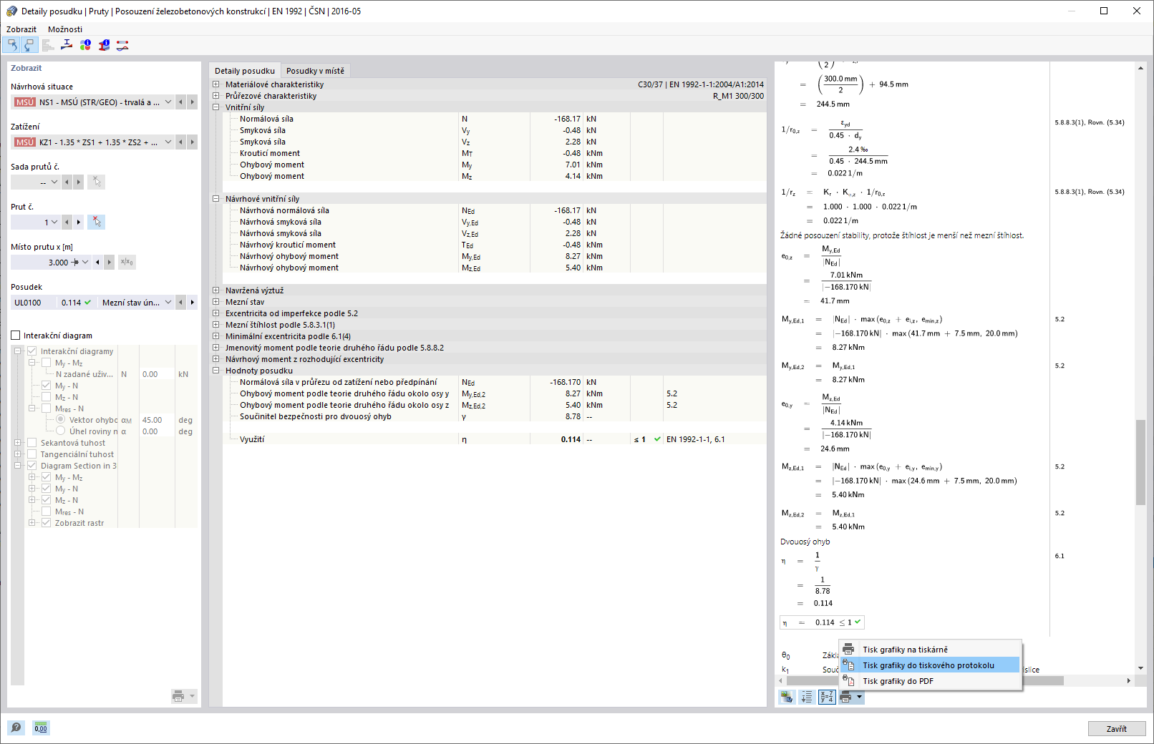The image size is (1154, 744).
Task: Click the disabled pick cursor icon beside Sada prutů
Action: [97, 182]
